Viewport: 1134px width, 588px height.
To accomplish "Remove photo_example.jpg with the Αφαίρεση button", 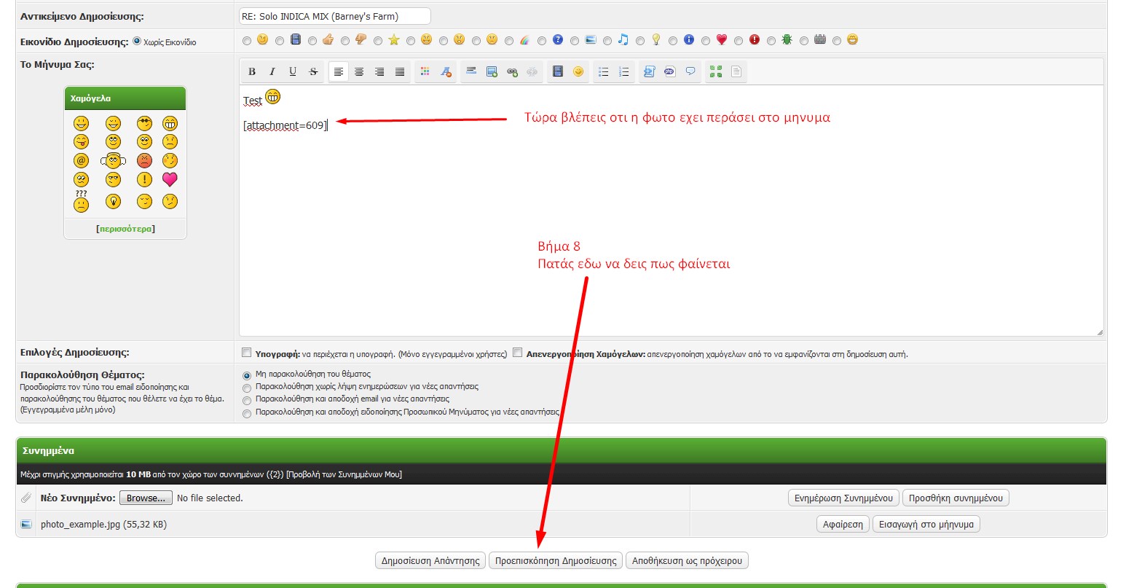I will click(x=843, y=525).
